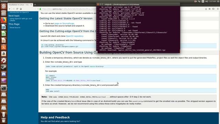Open Ubuntu Software from the launcher

click(4, 47)
